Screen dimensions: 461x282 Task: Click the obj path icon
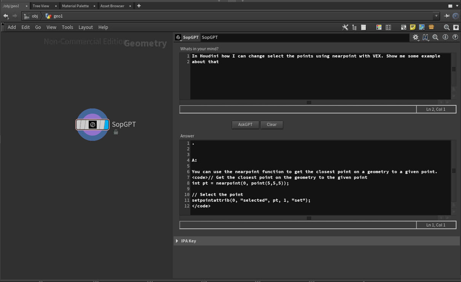click(x=27, y=16)
